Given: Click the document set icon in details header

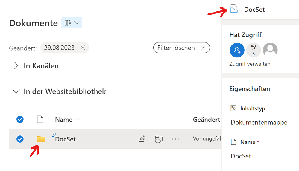Looking at the screenshot, I should click(x=234, y=9).
